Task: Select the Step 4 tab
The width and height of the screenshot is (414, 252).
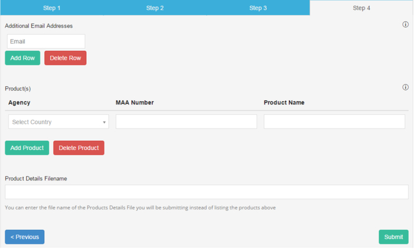Action: 361,8
